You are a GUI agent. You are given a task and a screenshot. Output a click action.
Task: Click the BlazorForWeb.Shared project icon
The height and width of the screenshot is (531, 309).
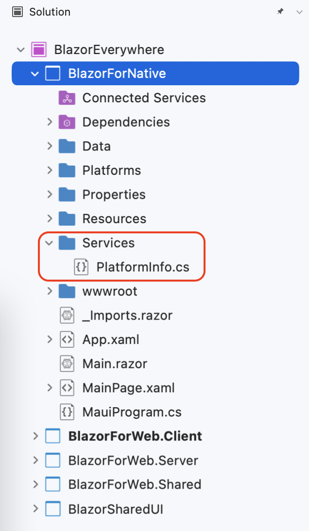pos(52,485)
